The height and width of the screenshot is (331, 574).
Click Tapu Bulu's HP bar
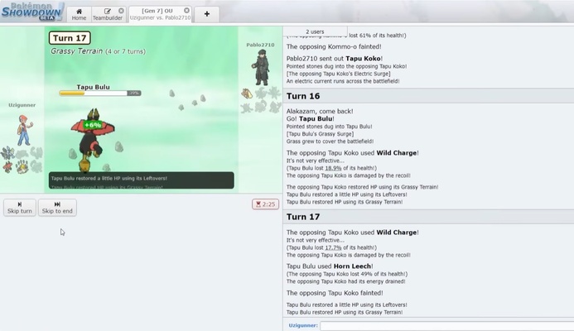[x=100, y=94]
